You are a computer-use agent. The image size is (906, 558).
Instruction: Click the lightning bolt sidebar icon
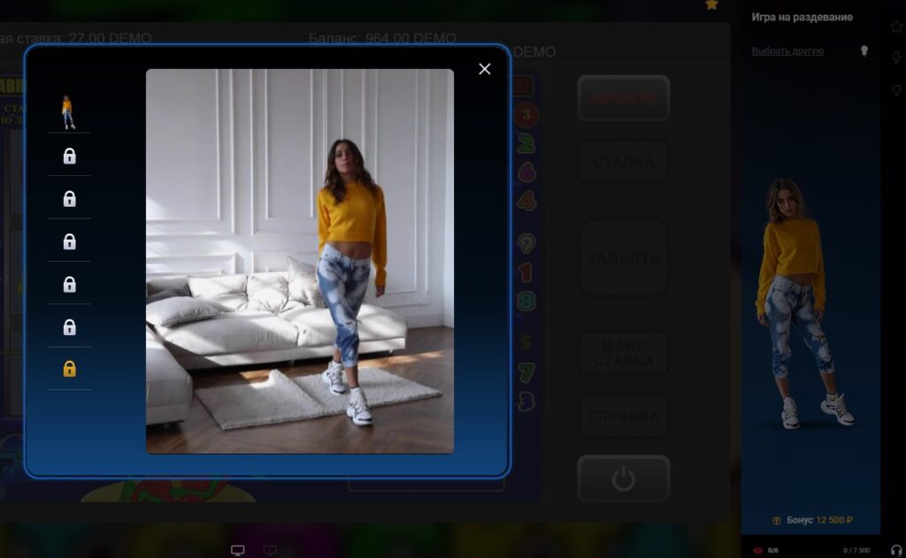click(x=895, y=58)
